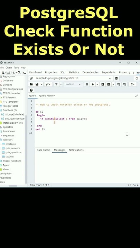
Task: Open the dropdown arrow next to the Filter icon
Action: tap(61, 84)
